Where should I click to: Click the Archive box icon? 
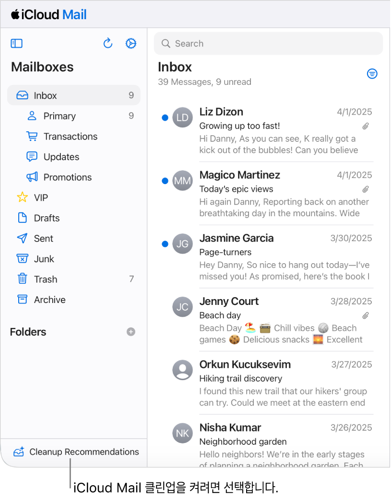coord(22,299)
